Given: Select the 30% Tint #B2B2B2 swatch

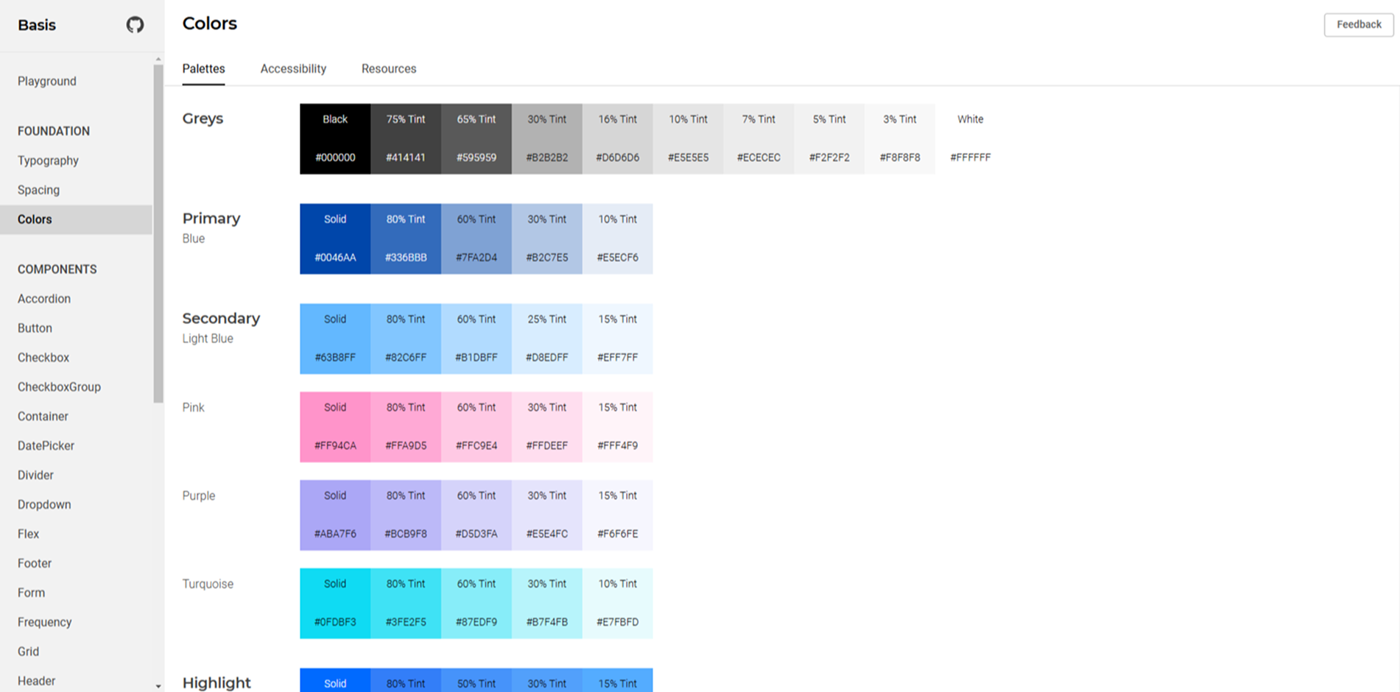Looking at the screenshot, I should coord(547,139).
